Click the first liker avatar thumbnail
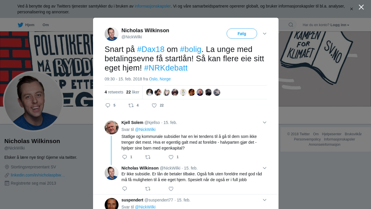This screenshot has width=371, height=209. pyautogui.click(x=150, y=92)
